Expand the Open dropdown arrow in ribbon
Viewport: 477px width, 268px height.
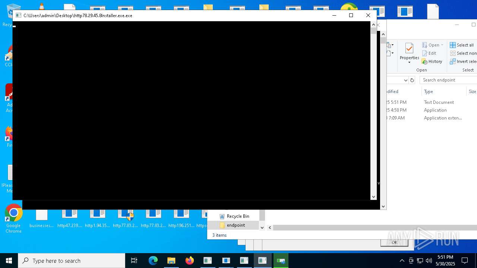point(442,45)
